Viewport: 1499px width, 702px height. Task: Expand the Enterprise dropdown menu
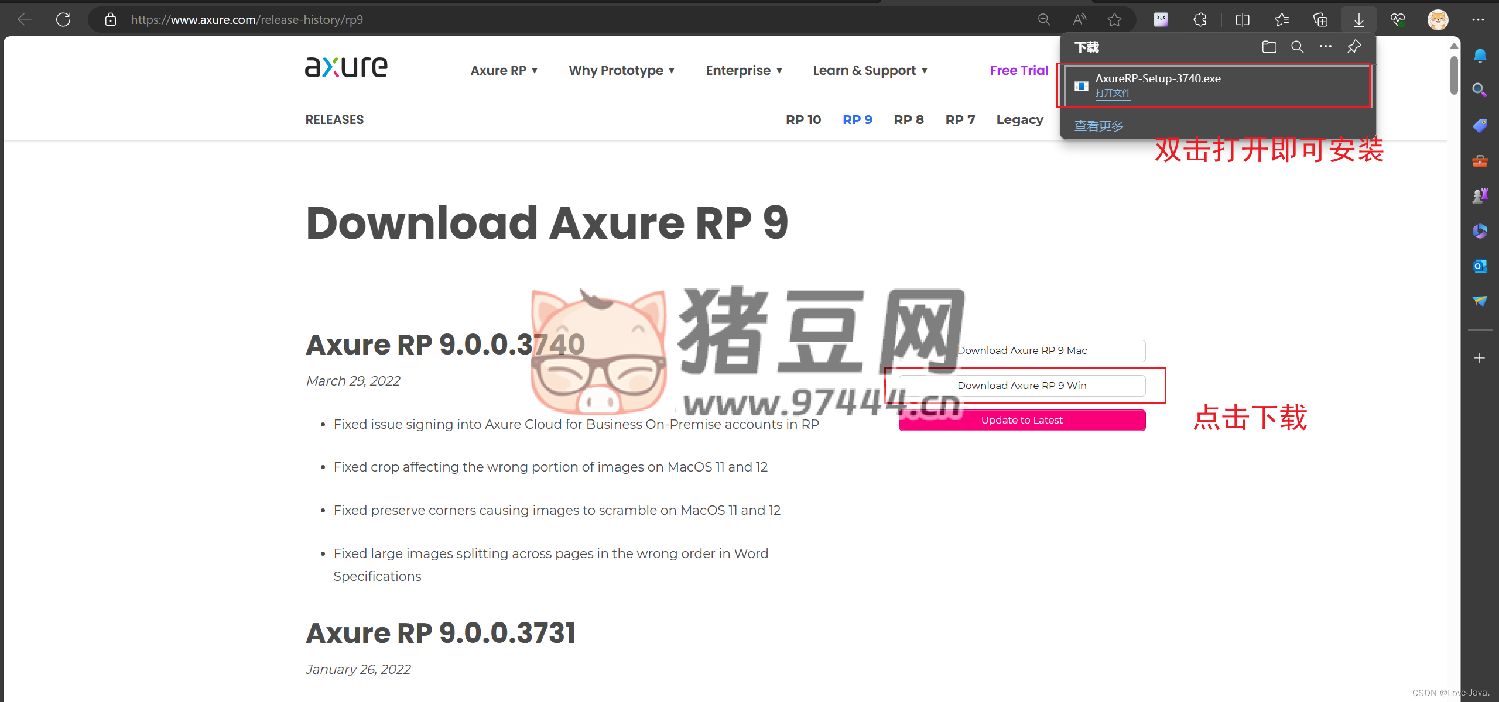(744, 70)
